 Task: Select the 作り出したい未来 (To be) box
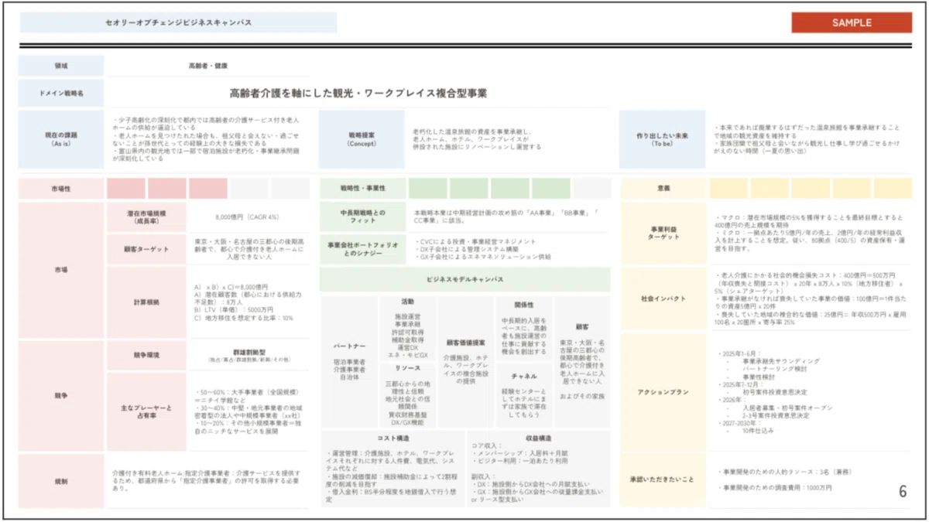(663, 139)
